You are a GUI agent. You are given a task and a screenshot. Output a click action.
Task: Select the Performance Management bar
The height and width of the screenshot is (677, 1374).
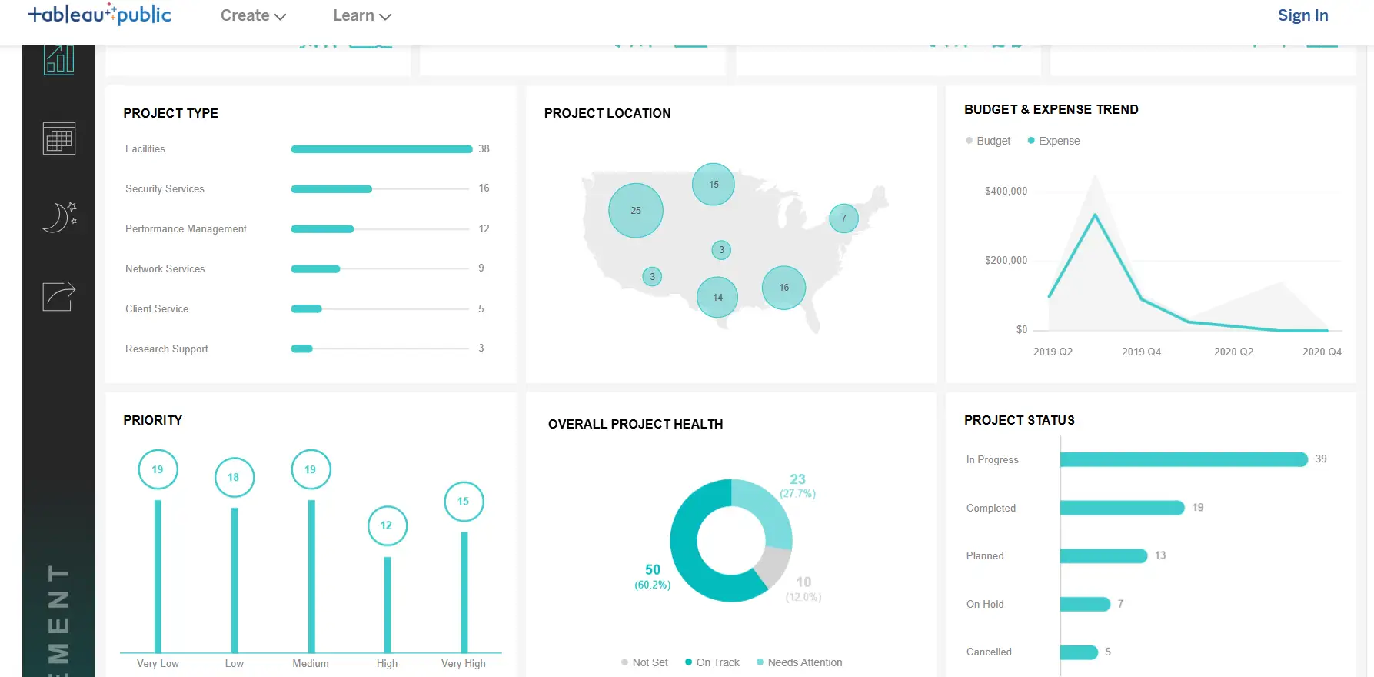pos(322,229)
